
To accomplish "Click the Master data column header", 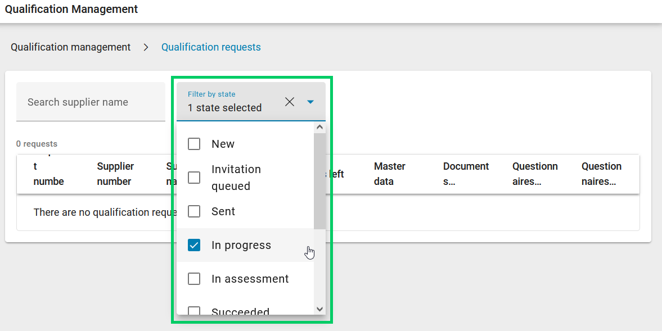I will click(x=389, y=174).
